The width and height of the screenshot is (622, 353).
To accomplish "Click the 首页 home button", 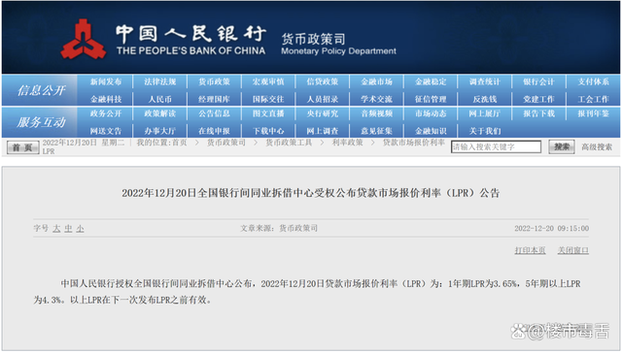I will tap(22, 147).
